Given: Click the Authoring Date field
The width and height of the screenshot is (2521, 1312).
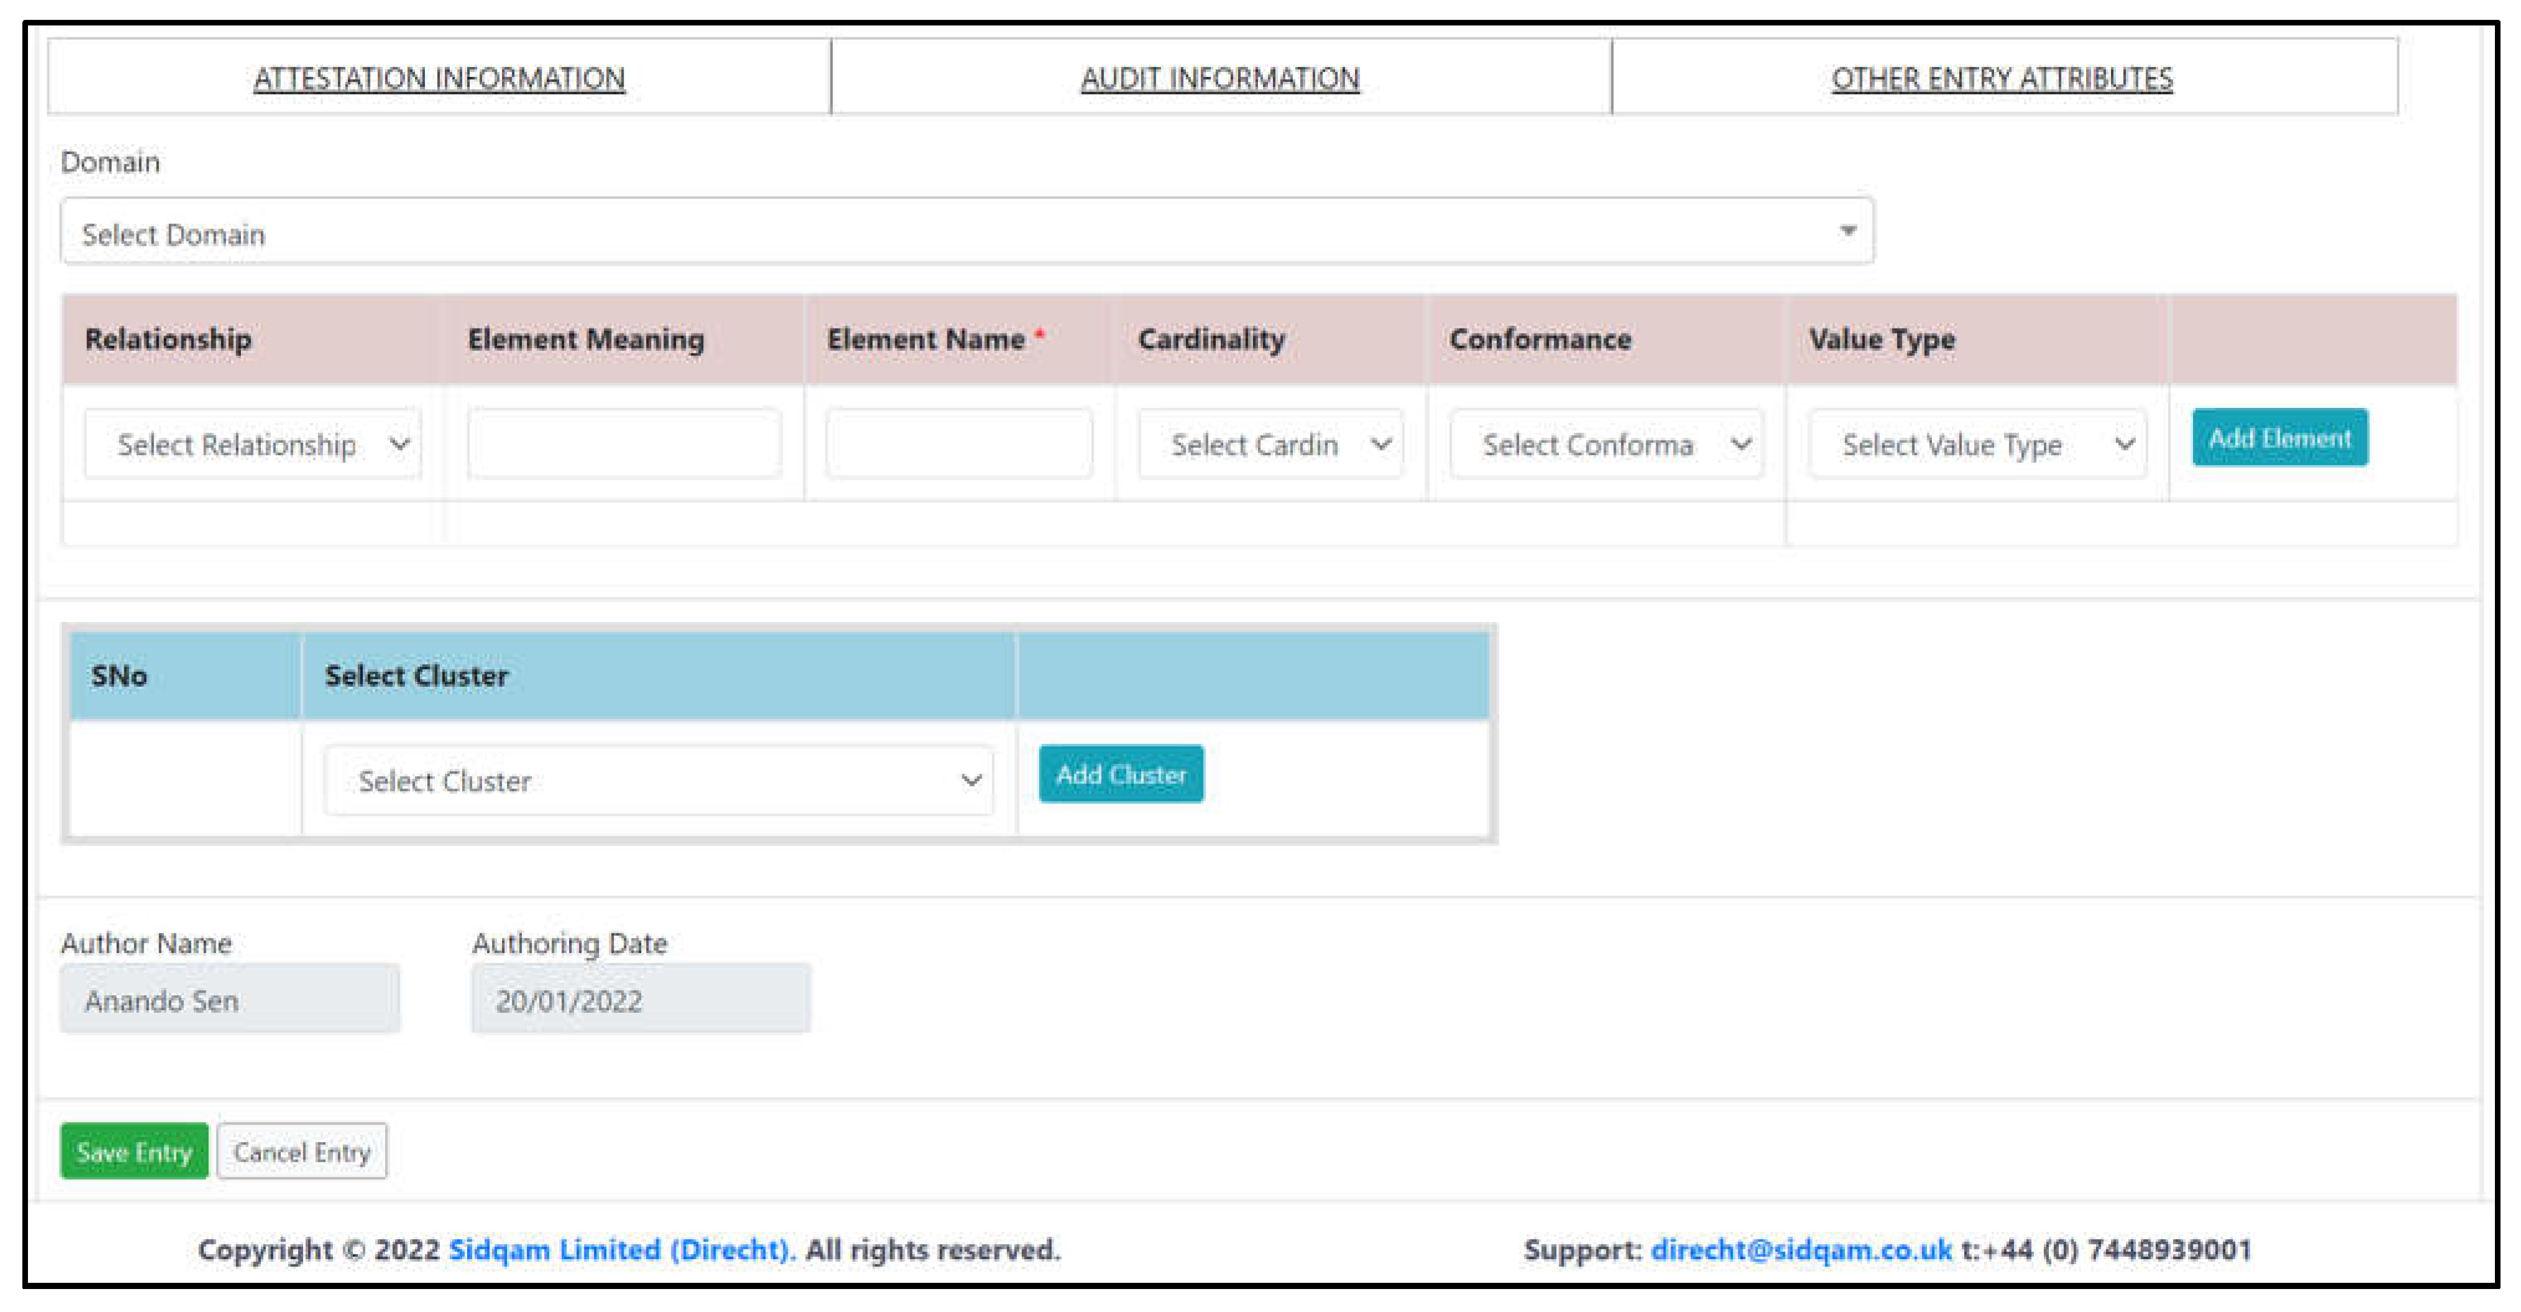Looking at the screenshot, I should coord(640,999).
